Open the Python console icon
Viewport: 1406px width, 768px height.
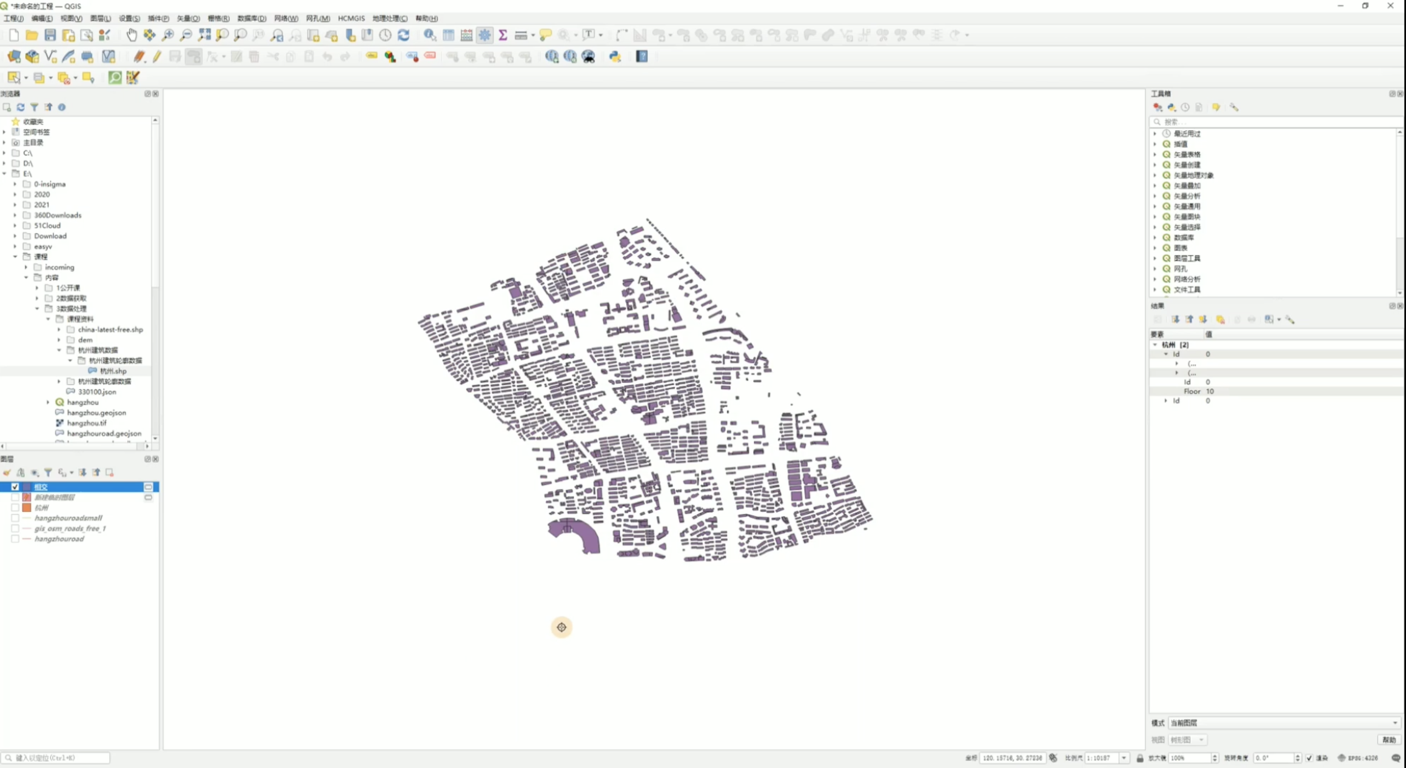click(x=615, y=57)
